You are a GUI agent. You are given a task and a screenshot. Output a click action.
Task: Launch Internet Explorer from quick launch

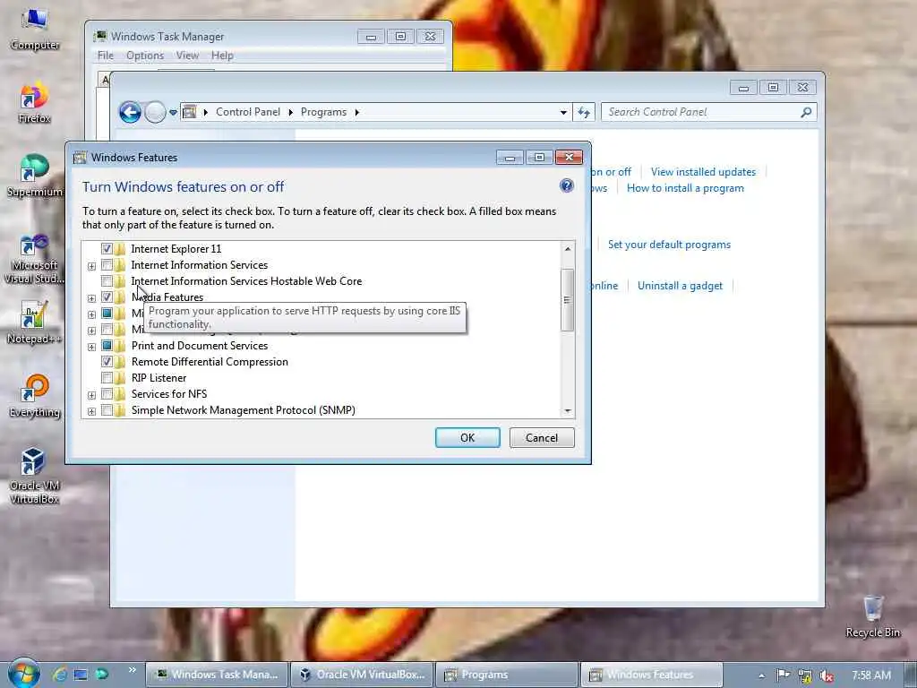59,675
